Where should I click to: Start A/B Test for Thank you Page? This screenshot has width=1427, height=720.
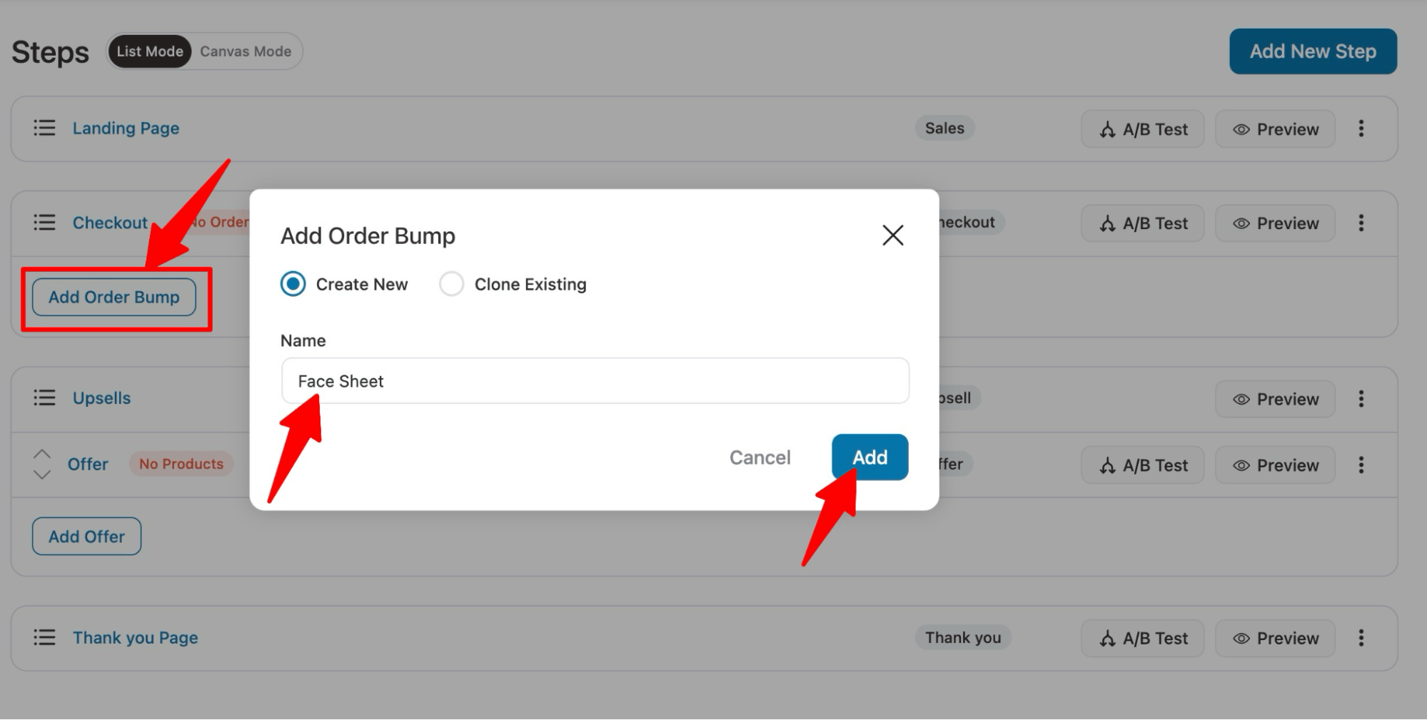[x=1142, y=638]
